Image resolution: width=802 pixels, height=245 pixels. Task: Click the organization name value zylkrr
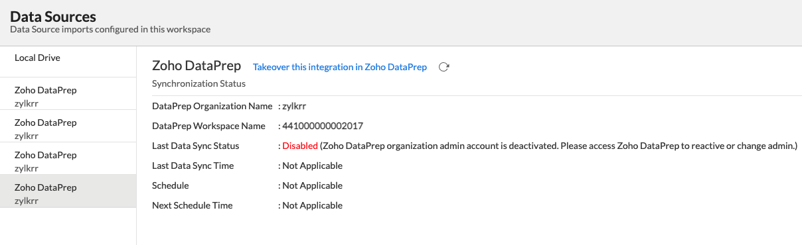294,106
